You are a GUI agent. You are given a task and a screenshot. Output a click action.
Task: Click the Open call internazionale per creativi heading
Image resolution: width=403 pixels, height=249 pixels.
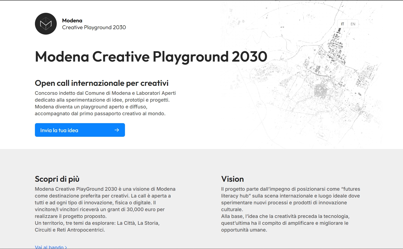pyautogui.click(x=102, y=83)
